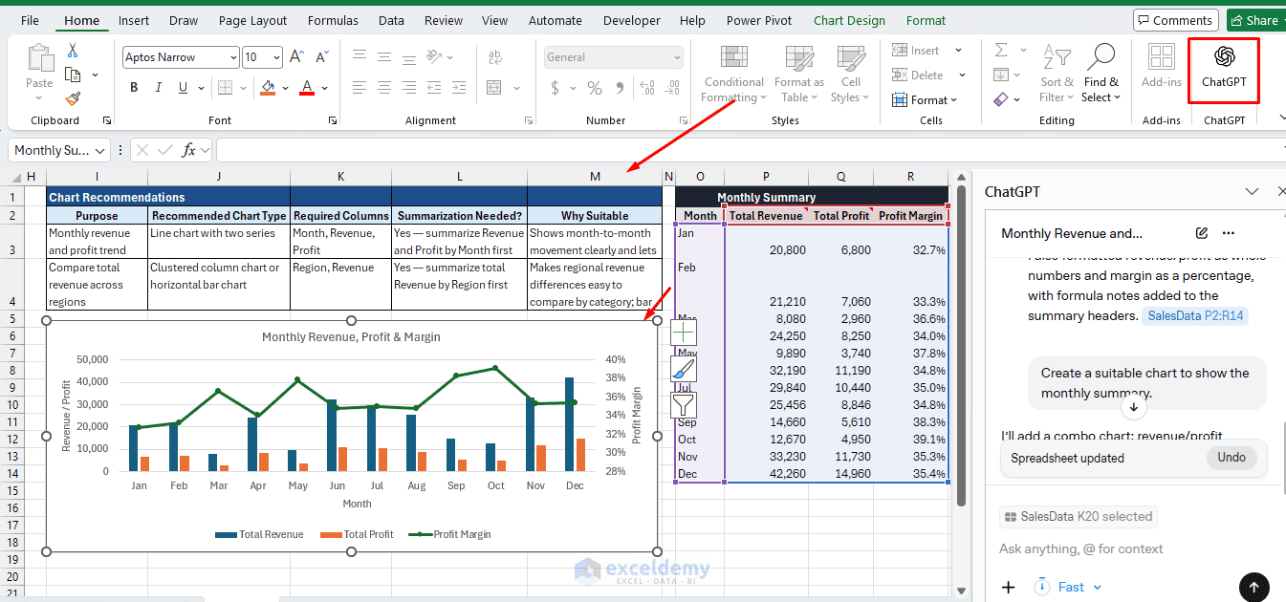Open the ChatGPT conversation more options menu
Image resolution: width=1286 pixels, height=602 pixels.
click(x=1229, y=233)
